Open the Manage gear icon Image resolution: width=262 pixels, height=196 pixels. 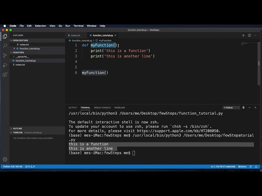[5, 160]
